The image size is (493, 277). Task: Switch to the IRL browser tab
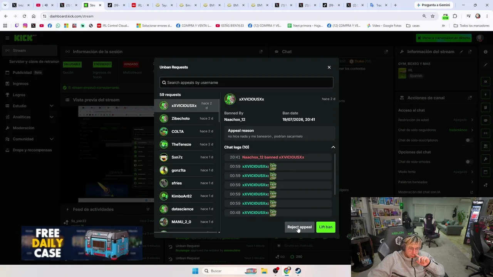138,5
